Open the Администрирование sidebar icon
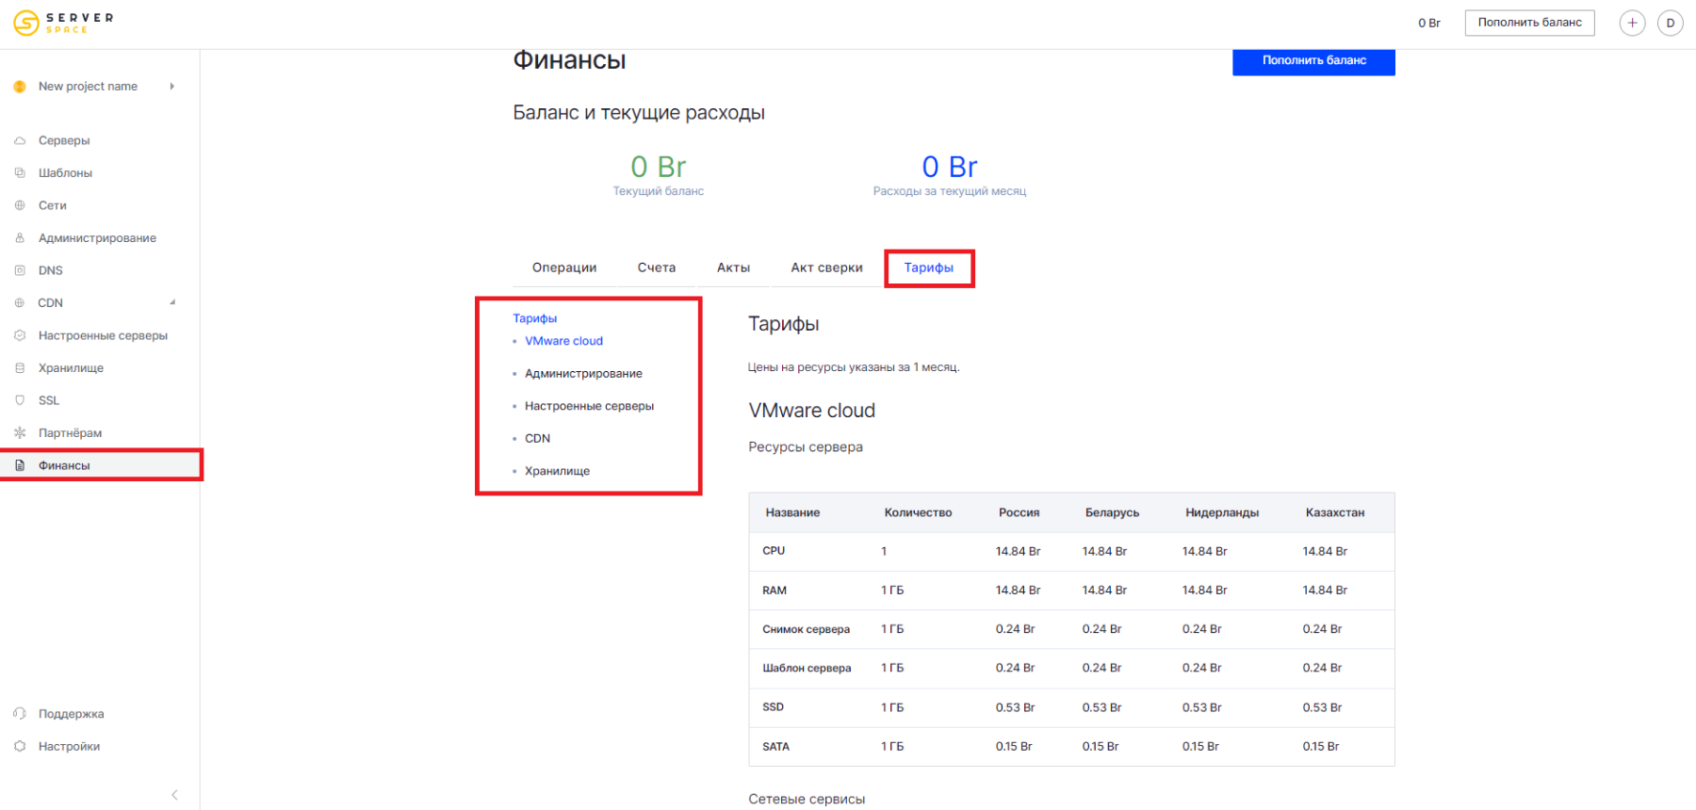The image size is (1696, 810). point(20,237)
